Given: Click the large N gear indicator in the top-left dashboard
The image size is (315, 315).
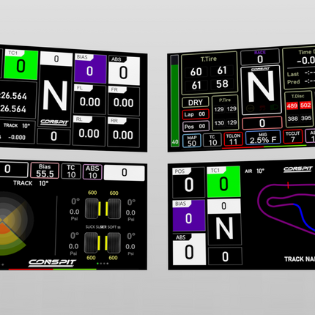Looking at the screenshot, I should click(55, 96).
